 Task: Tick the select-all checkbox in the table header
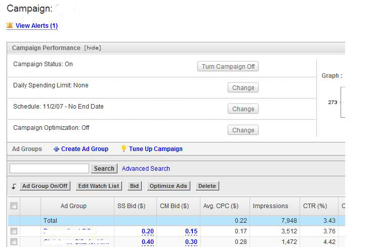tap(14, 206)
